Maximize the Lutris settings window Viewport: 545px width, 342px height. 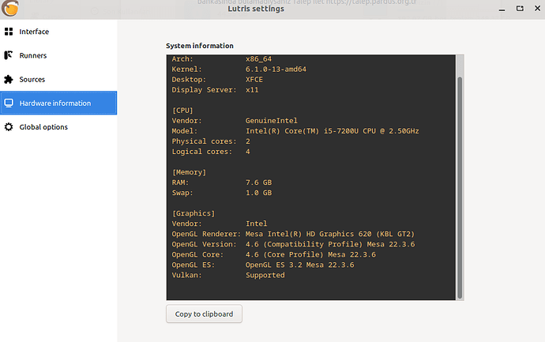coord(520,9)
